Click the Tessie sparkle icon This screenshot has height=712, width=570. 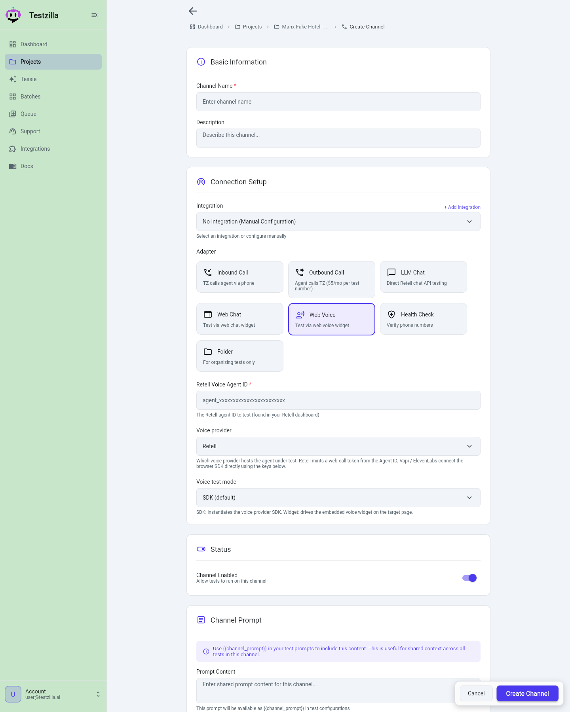point(13,79)
